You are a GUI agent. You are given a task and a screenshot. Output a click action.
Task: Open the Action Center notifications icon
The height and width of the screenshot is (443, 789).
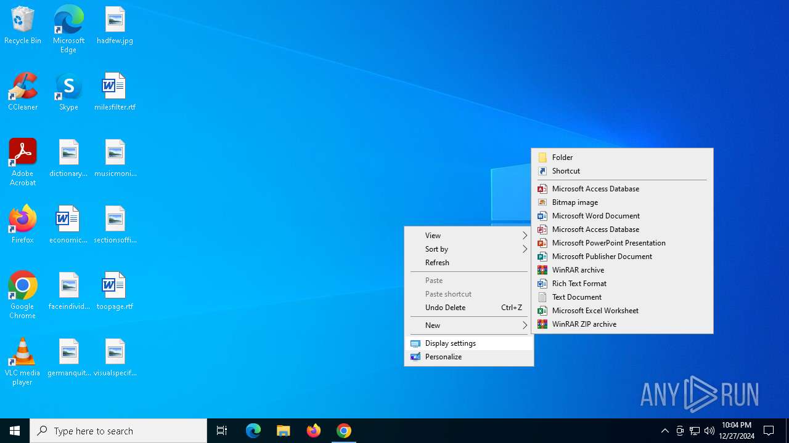769,431
